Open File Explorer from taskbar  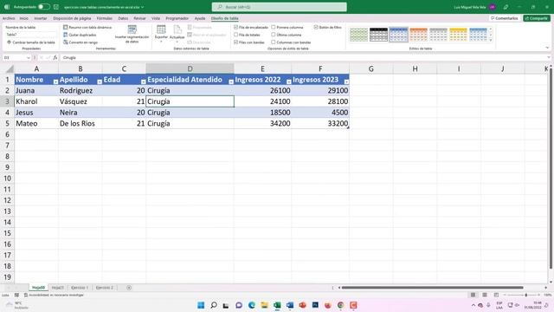click(x=264, y=305)
